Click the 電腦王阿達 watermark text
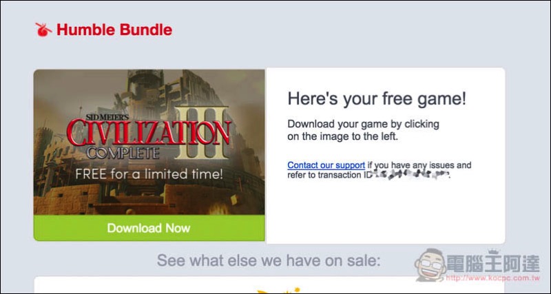 coord(492,263)
